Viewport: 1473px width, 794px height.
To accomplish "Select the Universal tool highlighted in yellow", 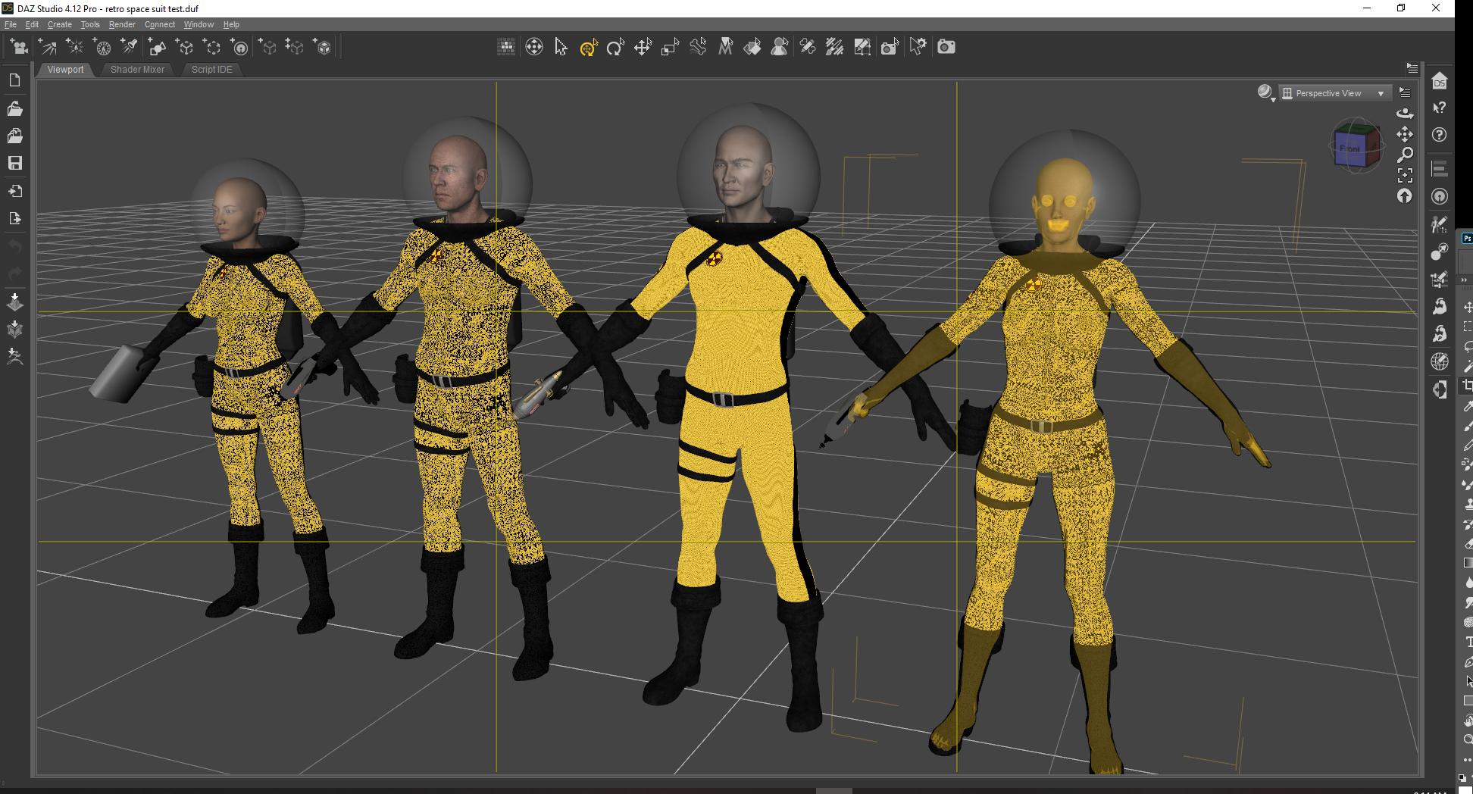I will point(589,48).
